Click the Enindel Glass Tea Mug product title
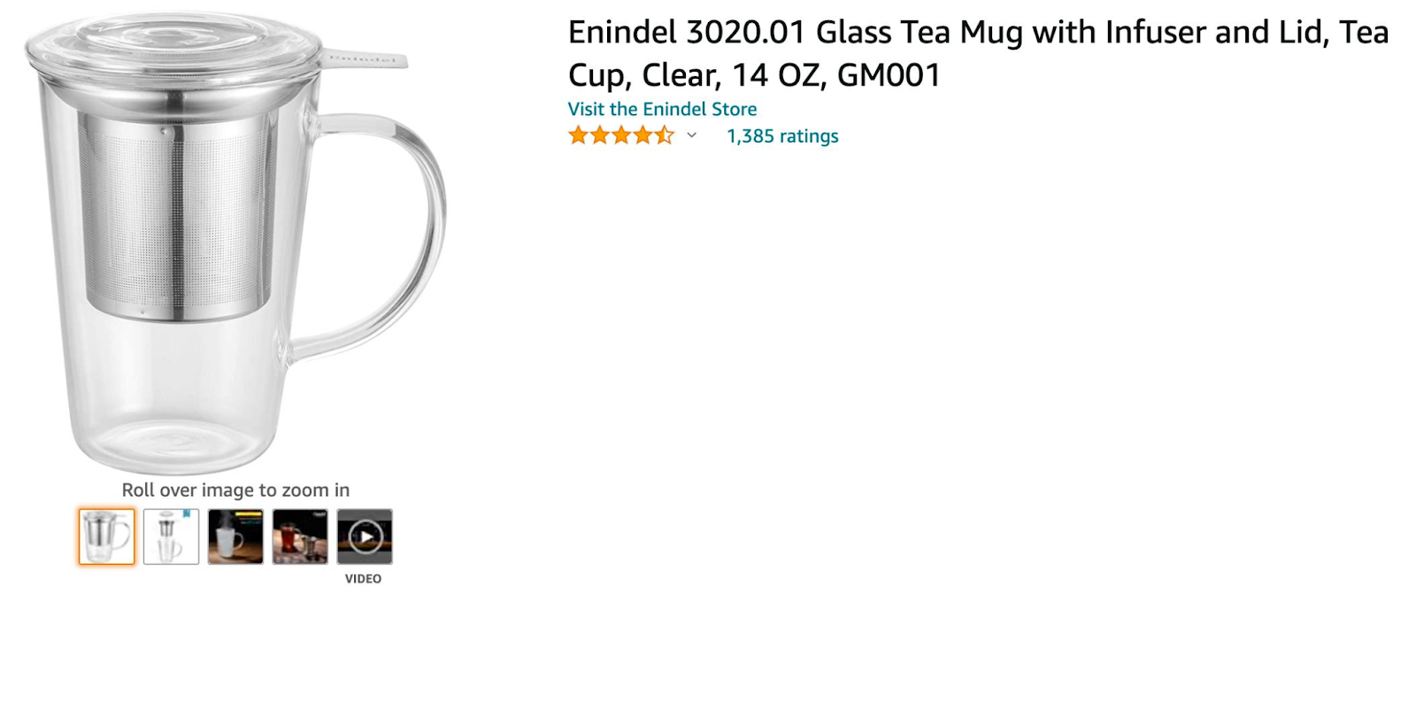The width and height of the screenshot is (1416, 708). tap(978, 53)
